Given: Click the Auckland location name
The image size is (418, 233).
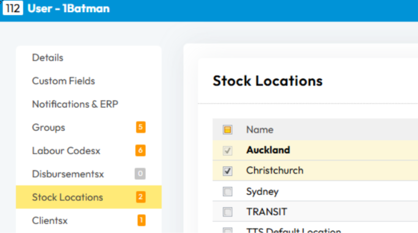Looking at the screenshot, I should coord(268,150).
